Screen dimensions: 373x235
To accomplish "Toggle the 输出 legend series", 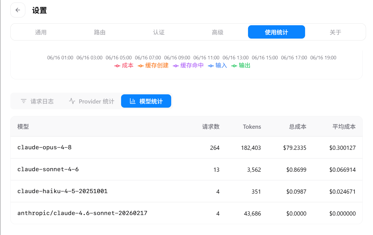I will (241, 66).
